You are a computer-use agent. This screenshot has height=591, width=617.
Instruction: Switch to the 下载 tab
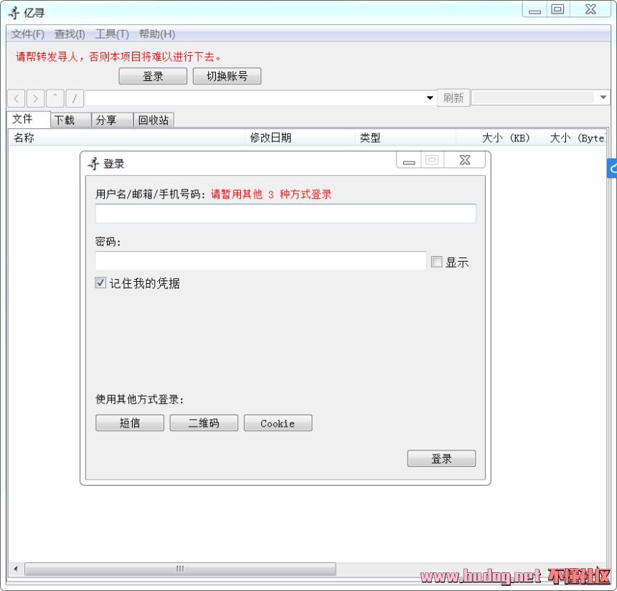[x=71, y=120]
